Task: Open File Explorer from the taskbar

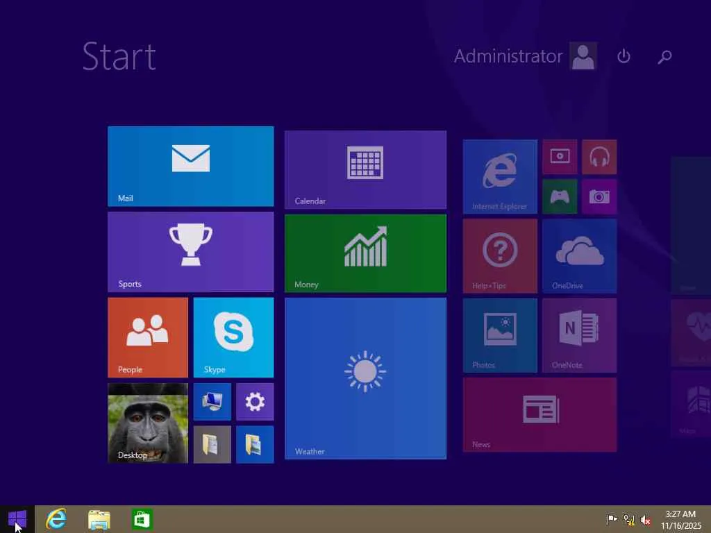Action: pos(99,520)
